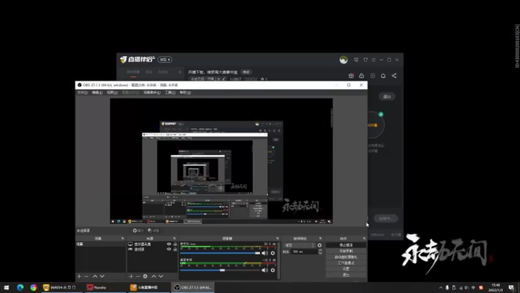Image resolution: width=520 pixels, height=293 pixels.
Task: Open Microsoft Edge from the taskbar
Action: point(20,288)
